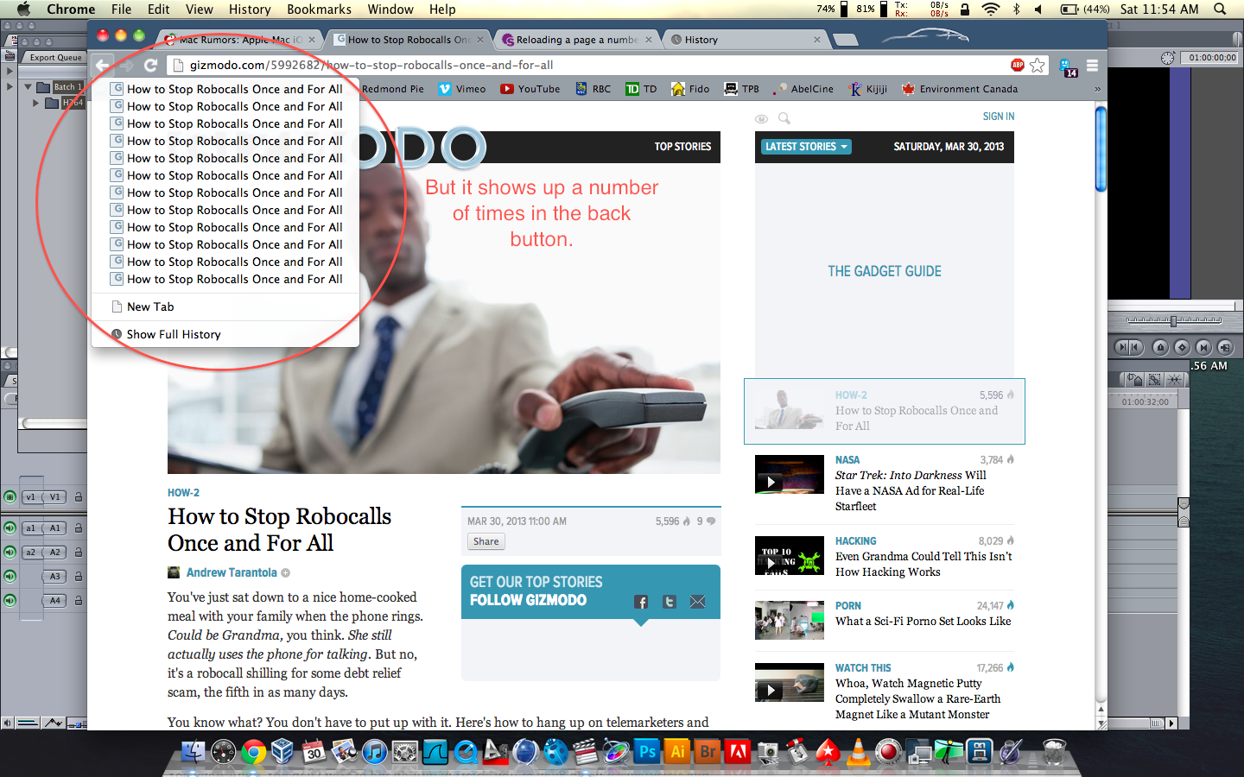The width and height of the screenshot is (1244, 777).
Task: Reload the page with the refresh icon
Action: pyautogui.click(x=150, y=66)
